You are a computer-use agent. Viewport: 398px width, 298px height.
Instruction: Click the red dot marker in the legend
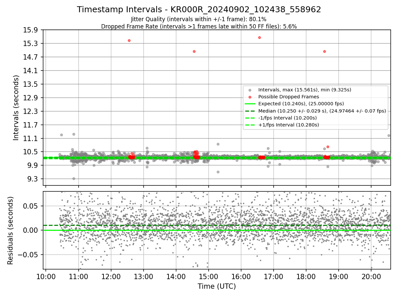[x=250, y=97]
